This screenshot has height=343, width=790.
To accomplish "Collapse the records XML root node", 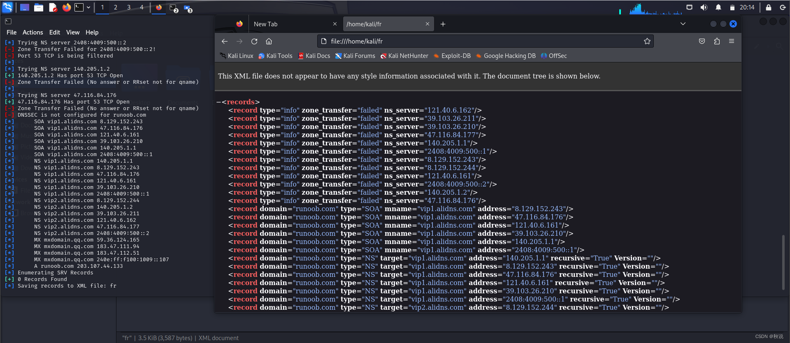I will [218, 102].
